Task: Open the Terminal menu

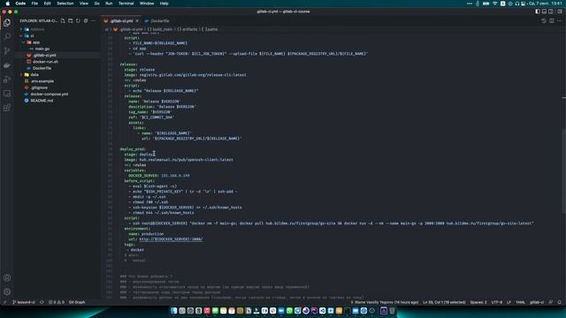Action: point(126,4)
